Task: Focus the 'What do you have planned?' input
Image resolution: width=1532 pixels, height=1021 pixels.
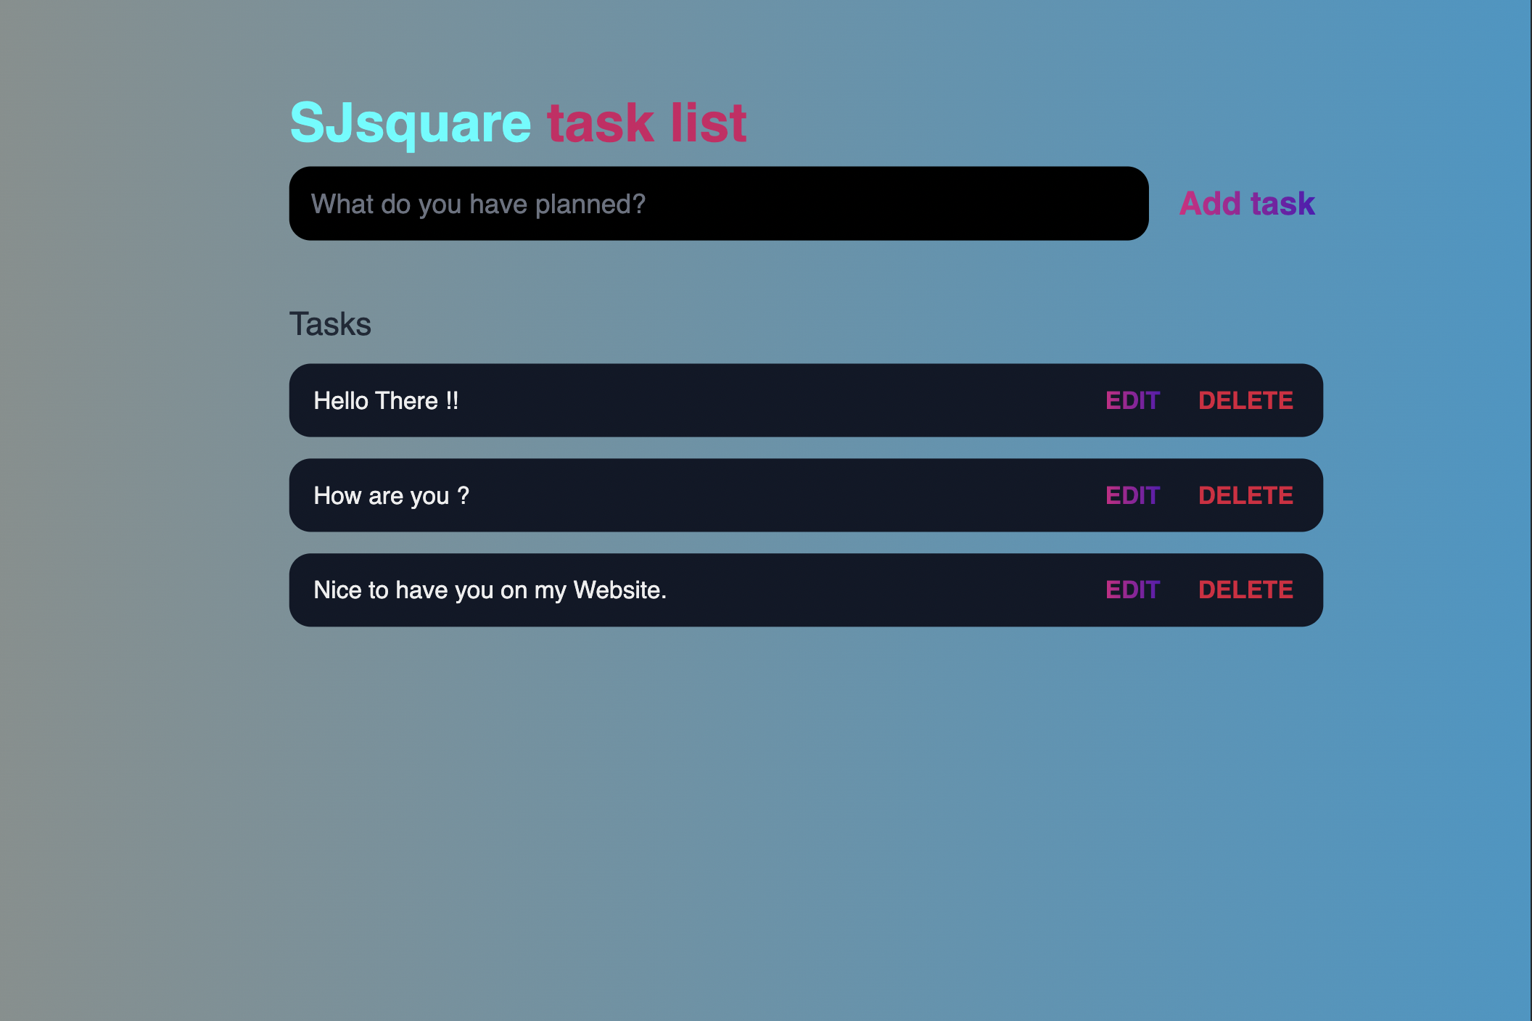Action: pyautogui.click(x=718, y=204)
